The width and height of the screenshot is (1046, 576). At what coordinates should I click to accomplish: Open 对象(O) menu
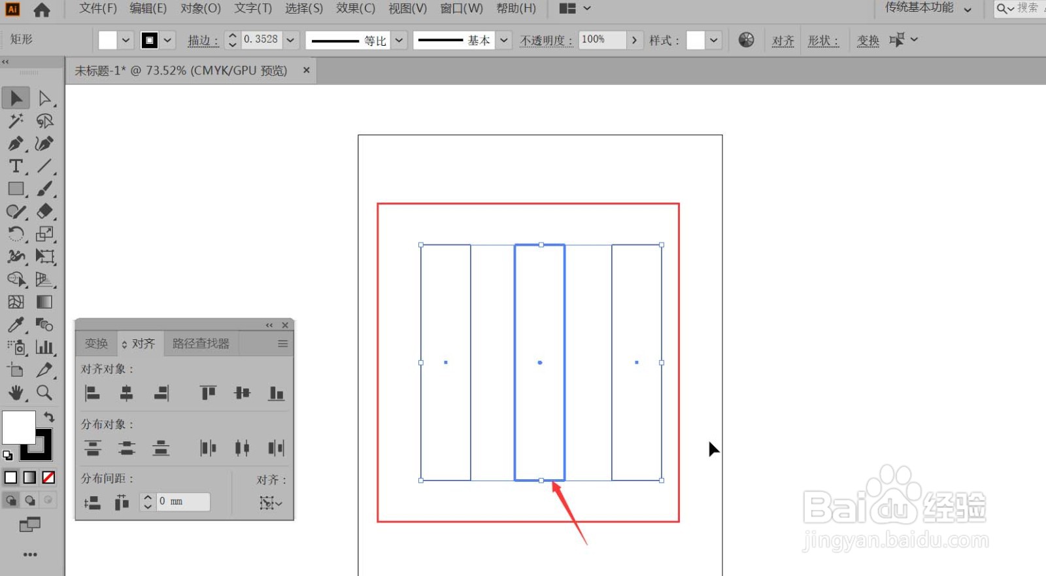201,8
